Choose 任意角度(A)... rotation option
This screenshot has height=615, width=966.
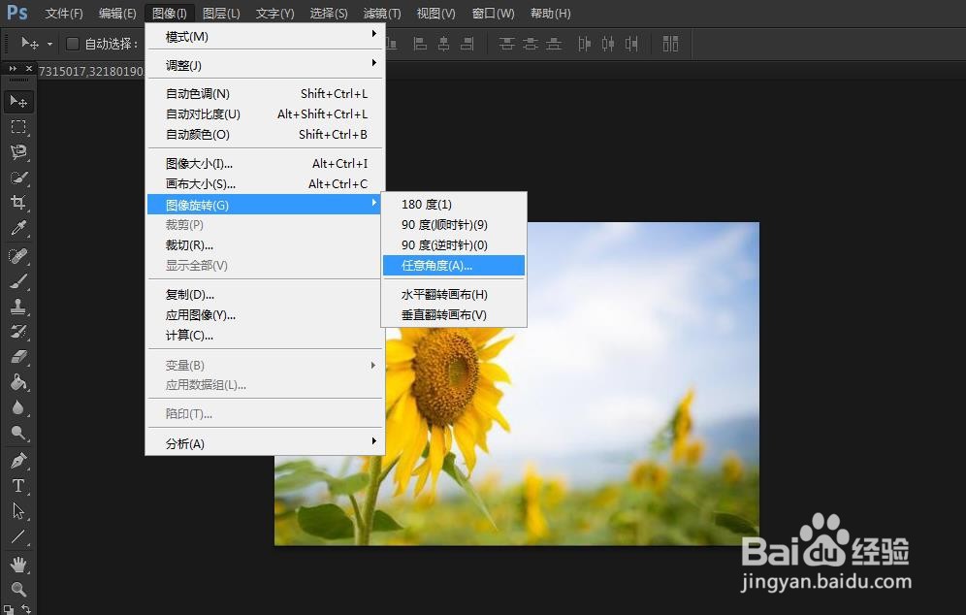tap(454, 266)
